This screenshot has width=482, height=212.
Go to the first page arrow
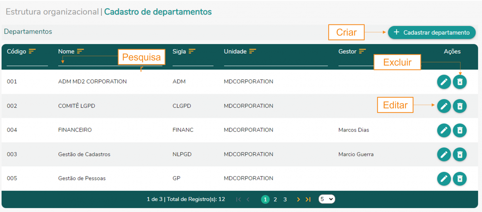238,199
